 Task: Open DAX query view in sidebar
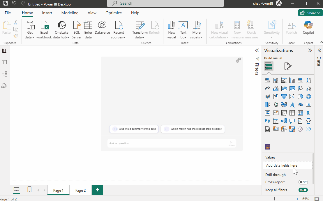pos(4,86)
